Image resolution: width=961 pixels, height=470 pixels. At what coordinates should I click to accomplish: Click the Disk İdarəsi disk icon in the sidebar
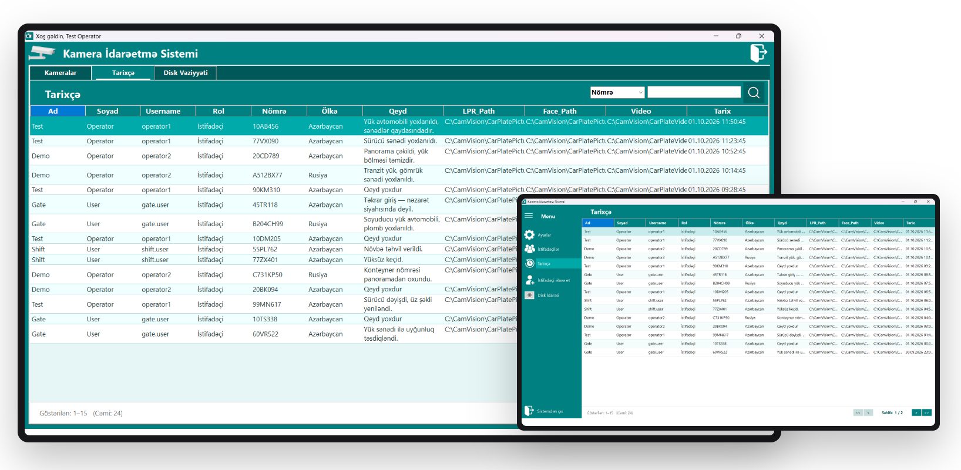click(x=529, y=295)
